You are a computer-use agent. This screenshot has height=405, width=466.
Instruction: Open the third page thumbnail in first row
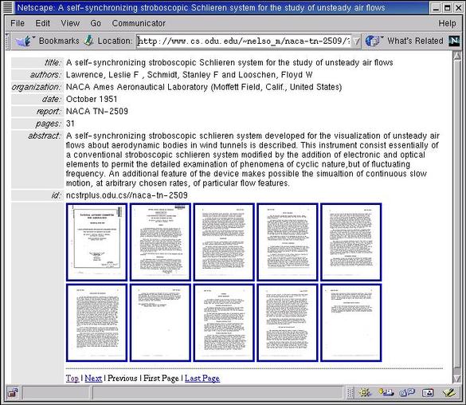(x=224, y=242)
